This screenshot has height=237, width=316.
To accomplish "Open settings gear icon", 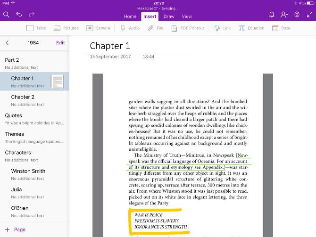I will (297, 15).
